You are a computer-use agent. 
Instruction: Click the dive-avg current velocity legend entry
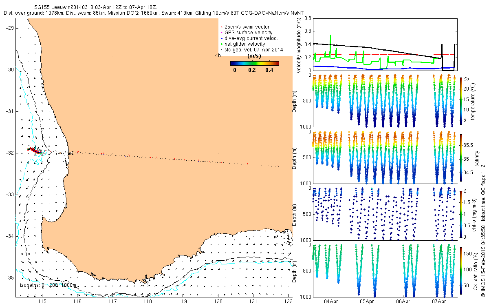coord(251,38)
